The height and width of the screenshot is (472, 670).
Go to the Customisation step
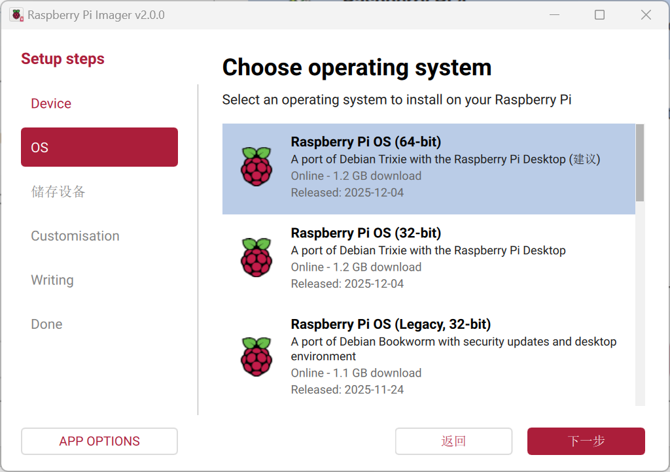75,236
